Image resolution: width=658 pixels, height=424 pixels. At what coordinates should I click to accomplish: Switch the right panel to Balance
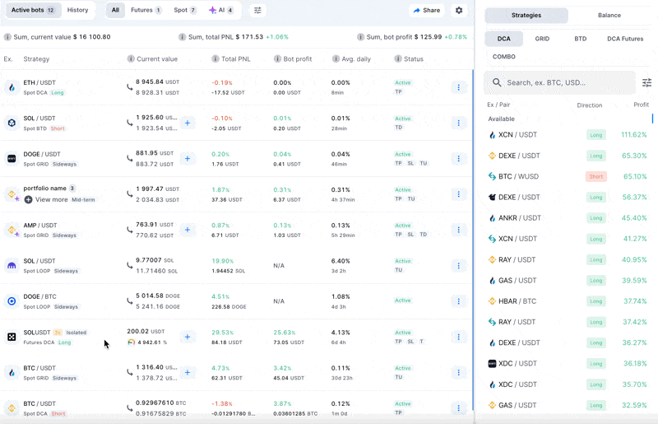tap(609, 16)
